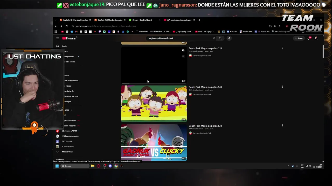Open the VRC Modding Team bookmark
This screenshot has width=332, height=186.
(x=281, y=32)
